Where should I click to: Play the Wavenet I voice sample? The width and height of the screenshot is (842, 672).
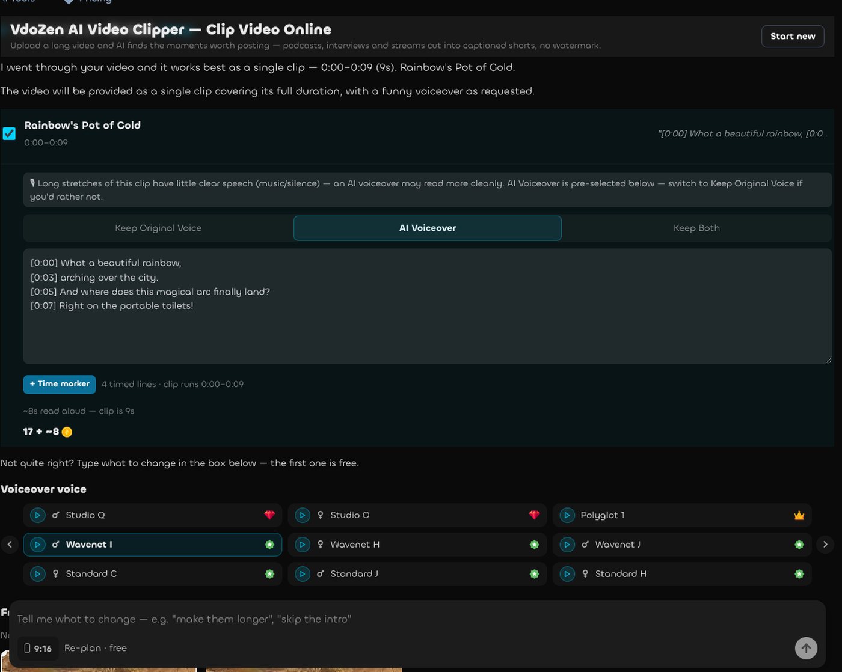coord(37,545)
